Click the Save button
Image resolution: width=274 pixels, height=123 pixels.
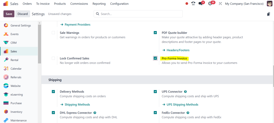click(x=9, y=14)
